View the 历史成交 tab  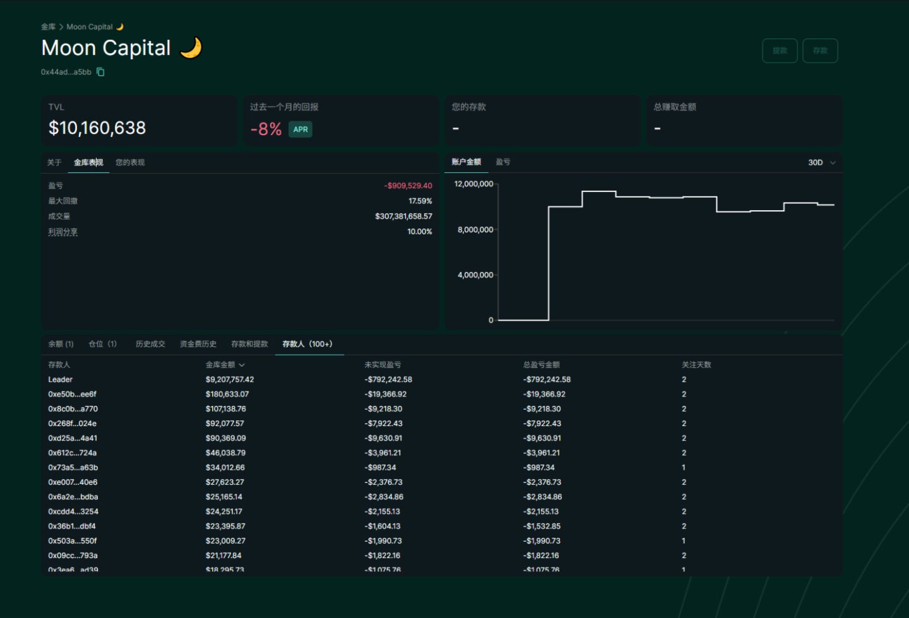coord(150,344)
